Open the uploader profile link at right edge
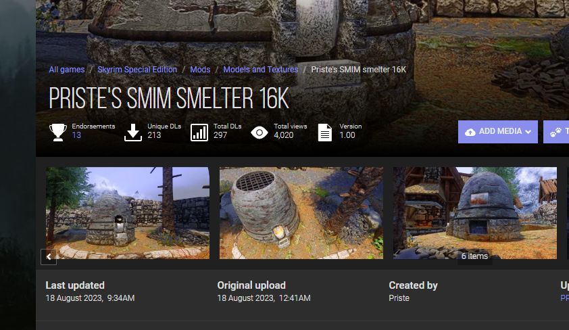This screenshot has height=330, width=569. click(565, 298)
